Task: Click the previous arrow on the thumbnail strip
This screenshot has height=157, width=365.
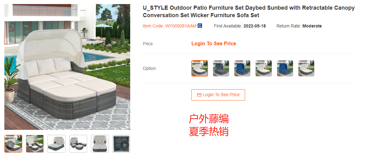Action: (10, 145)
